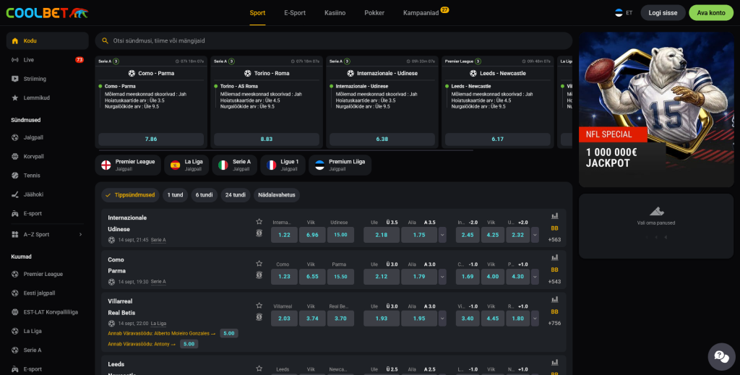Open the NFL Special jackpot banner
The height and width of the screenshot is (375, 740).
tap(656, 109)
